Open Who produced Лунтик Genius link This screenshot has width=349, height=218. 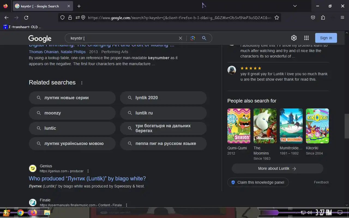click(87, 178)
